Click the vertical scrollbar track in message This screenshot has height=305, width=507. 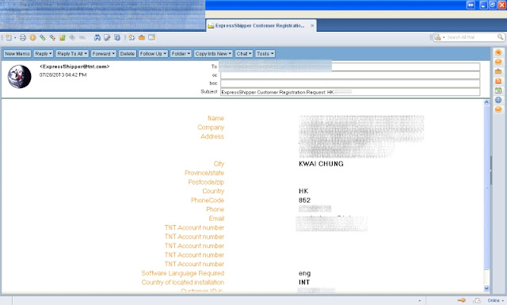point(486,195)
